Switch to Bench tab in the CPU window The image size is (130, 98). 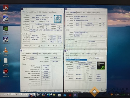50,12
